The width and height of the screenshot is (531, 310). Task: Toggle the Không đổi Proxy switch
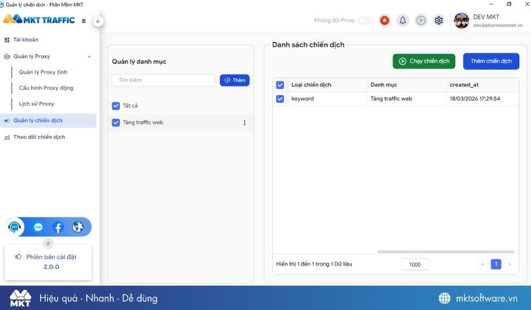[365, 21]
